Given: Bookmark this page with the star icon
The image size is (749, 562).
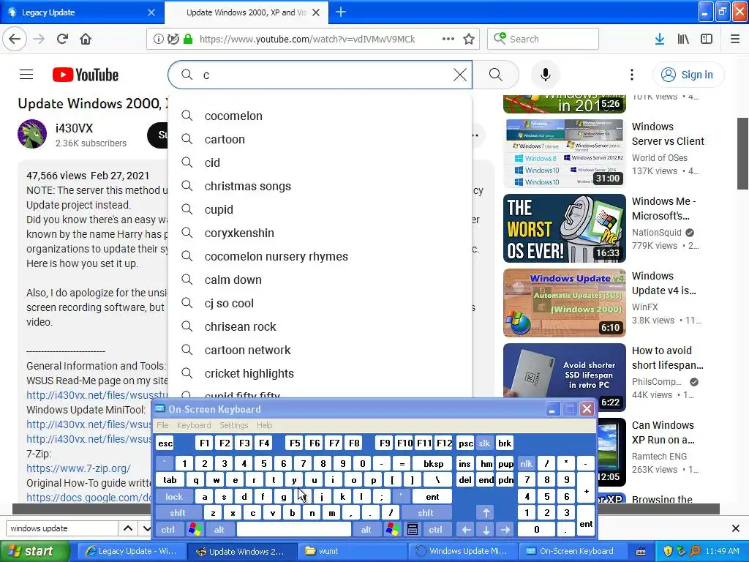Looking at the screenshot, I should [469, 40].
